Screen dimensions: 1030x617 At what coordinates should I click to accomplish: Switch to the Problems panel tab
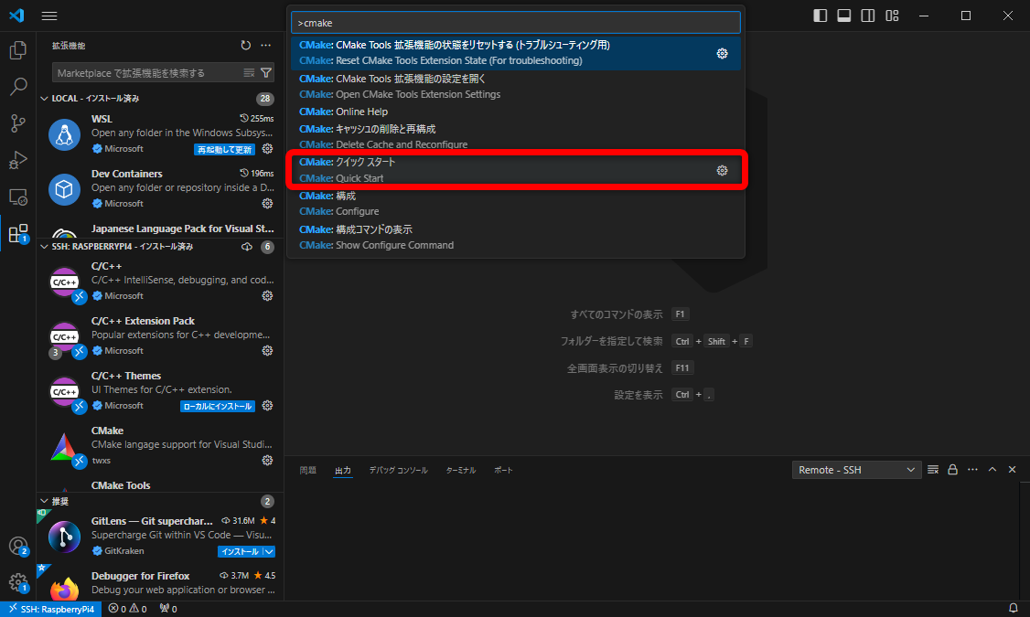click(307, 470)
